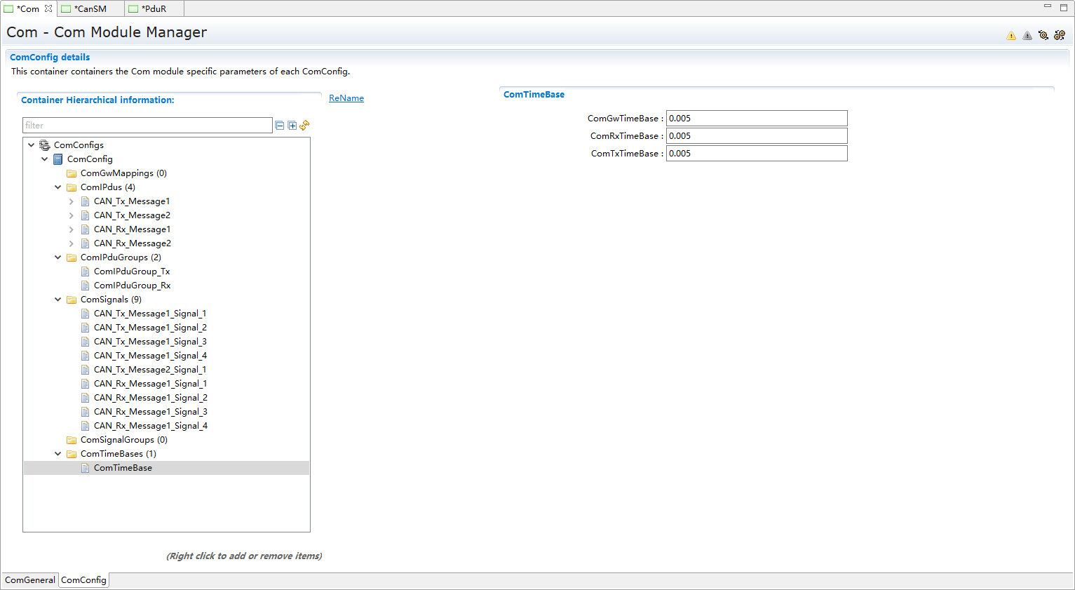
Task: Click the double gears with arrows icon
Action: (x=1060, y=35)
